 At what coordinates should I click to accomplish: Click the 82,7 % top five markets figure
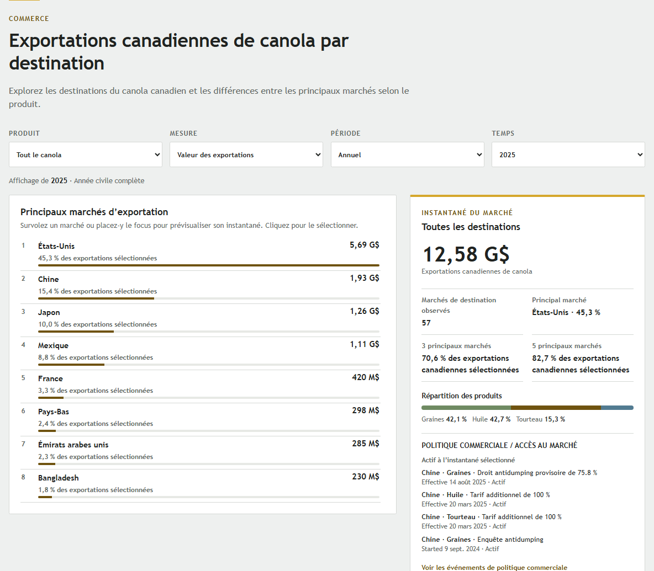point(581,364)
